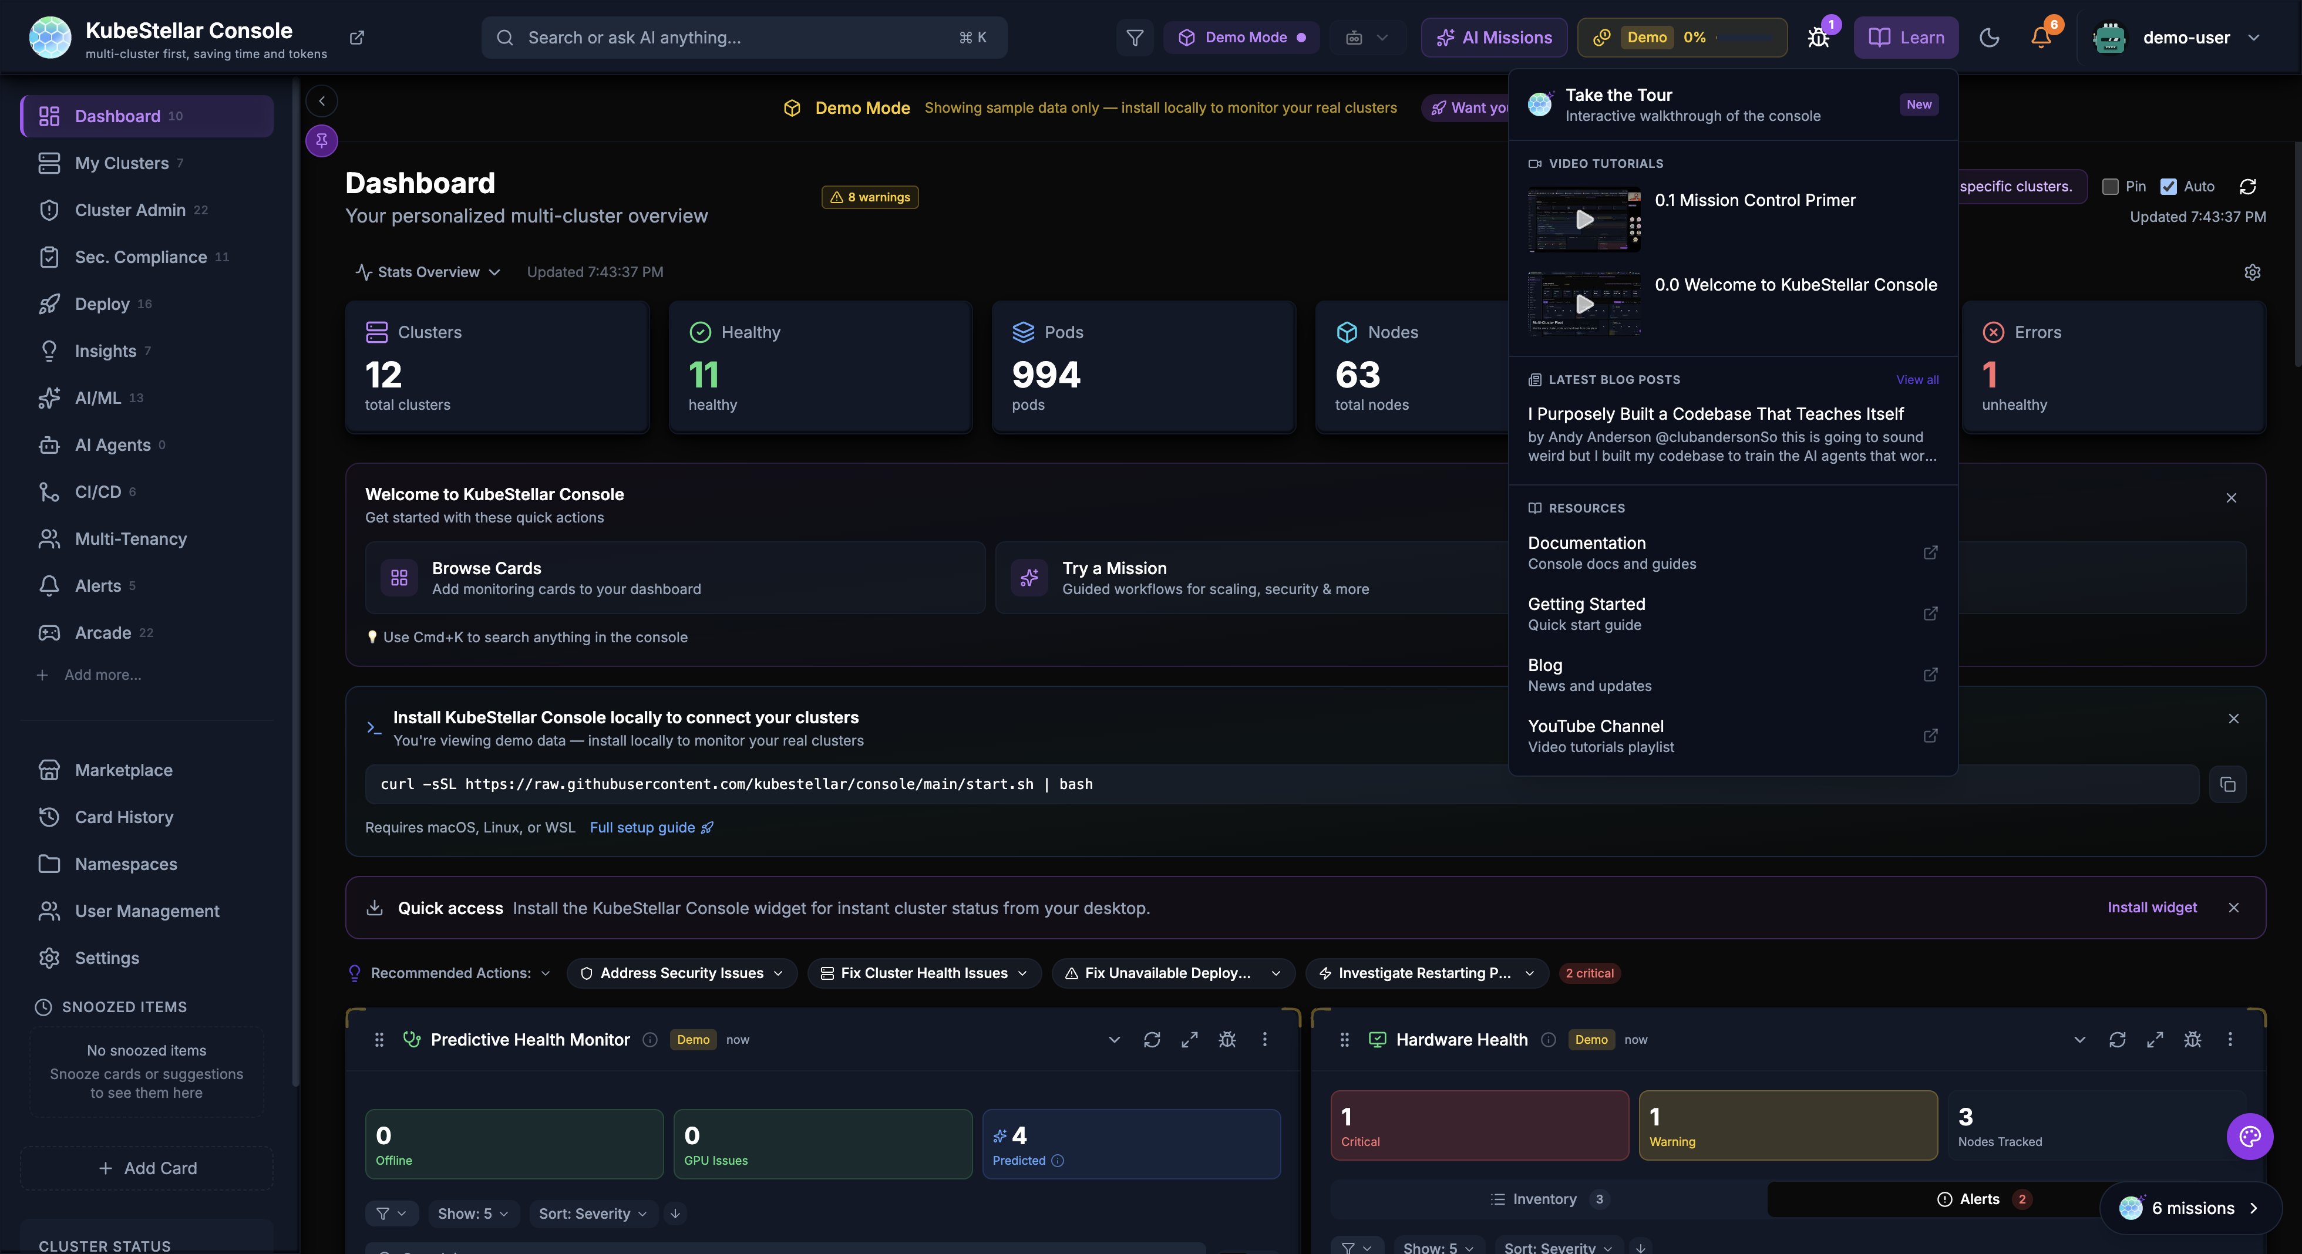The width and height of the screenshot is (2302, 1254).
Task: Play the Mission Control Primer video thumbnail
Action: point(1584,220)
